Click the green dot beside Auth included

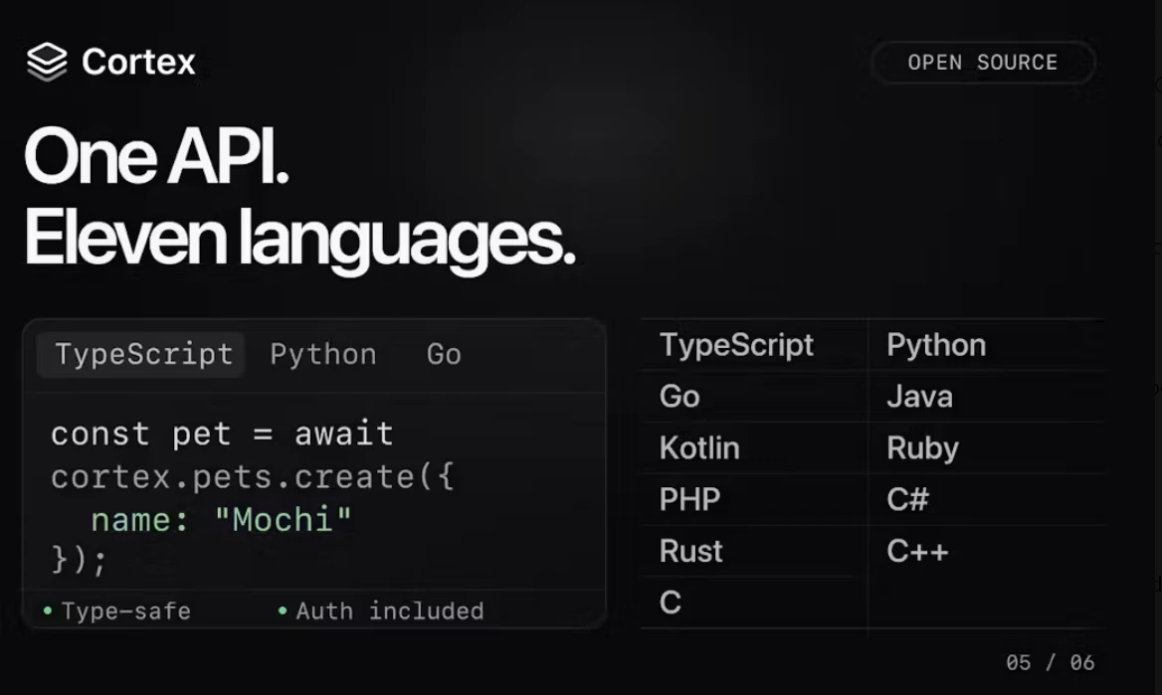(x=283, y=611)
